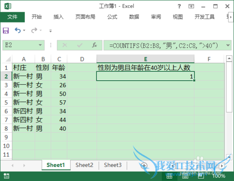Viewport: 234px width, 181px height.
Task: Undo the last action
Action: coord(18,30)
